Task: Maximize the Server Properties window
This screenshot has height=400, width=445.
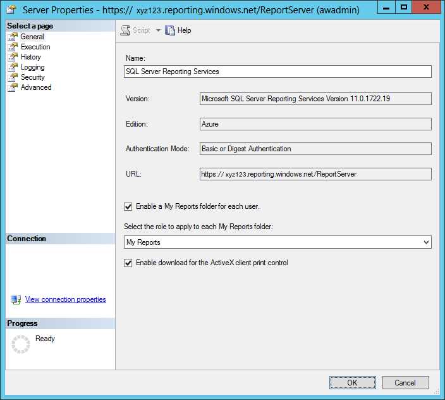Action: pos(403,8)
